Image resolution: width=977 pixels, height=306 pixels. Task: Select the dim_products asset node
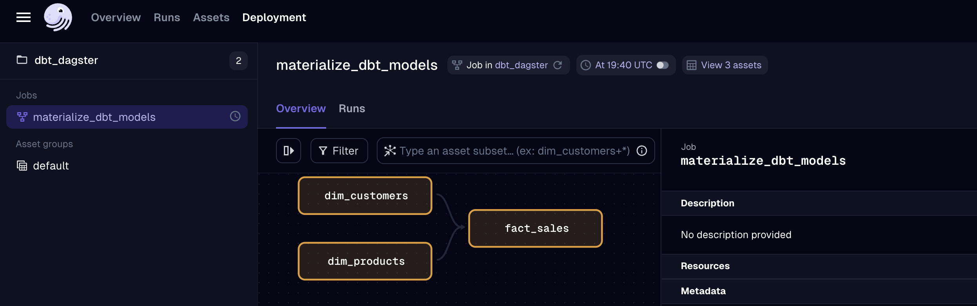pyautogui.click(x=365, y=261)
